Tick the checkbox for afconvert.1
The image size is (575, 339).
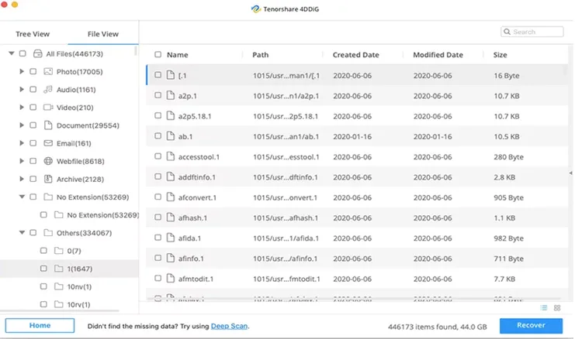tap(158, 197)
